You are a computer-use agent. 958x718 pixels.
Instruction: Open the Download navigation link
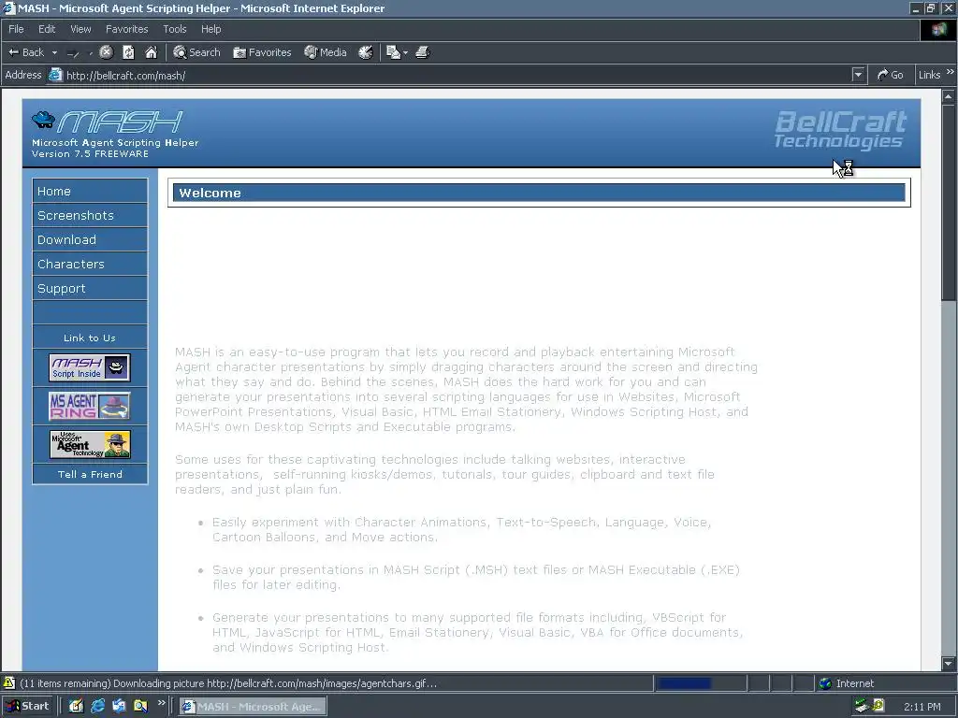[x=90, y=240]
